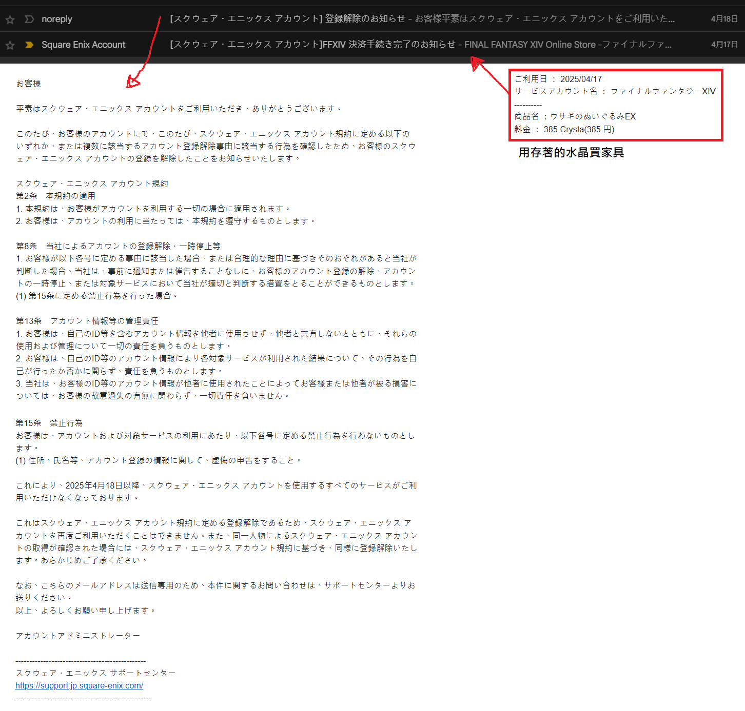This screenshot has height=711, width=745.
Task: Star the Square Enix Account email
Action: 10,45
